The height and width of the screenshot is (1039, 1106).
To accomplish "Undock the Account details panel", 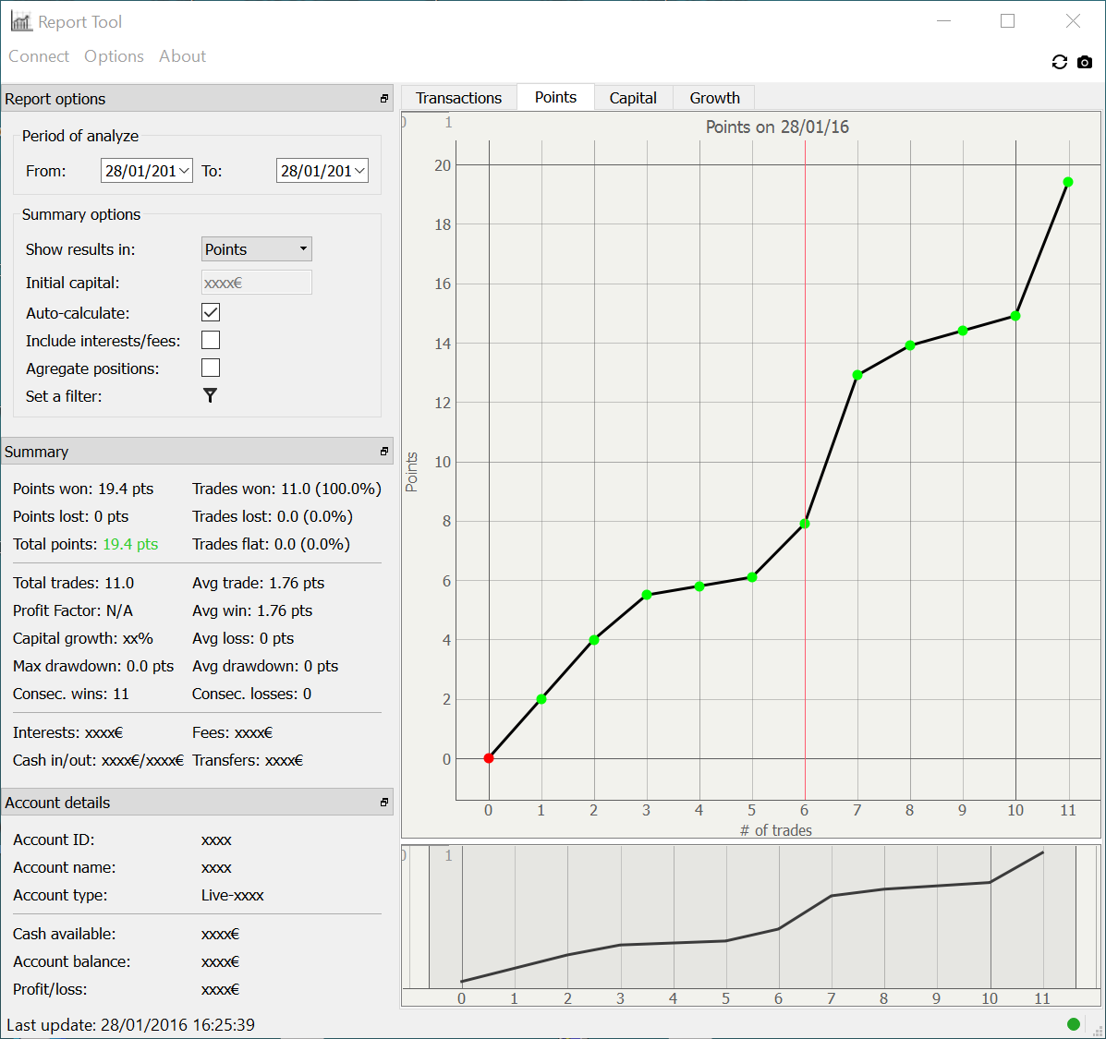I will tap(384, 803).
